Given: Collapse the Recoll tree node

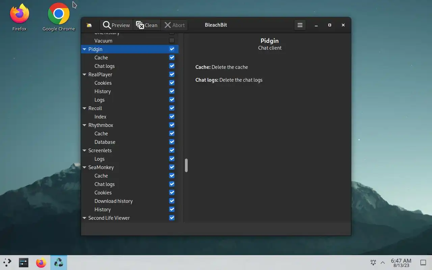Looking at the screenshot, I should tap(84, 108).
